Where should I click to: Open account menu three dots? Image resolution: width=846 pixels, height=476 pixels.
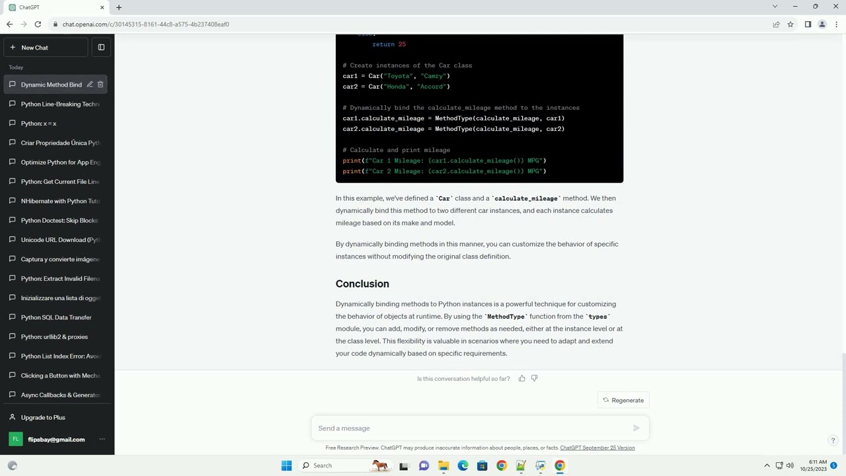(x=102, y=440)
